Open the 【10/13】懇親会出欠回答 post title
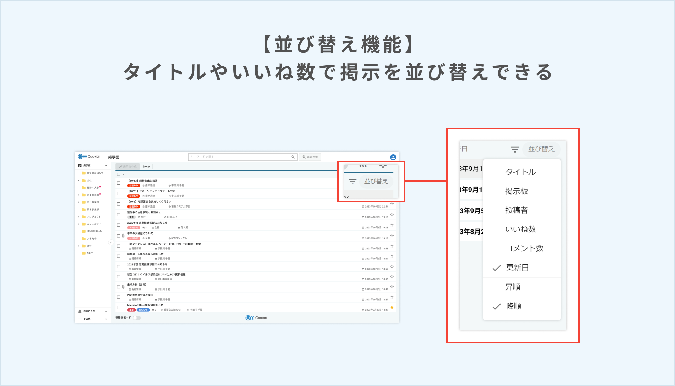The height and width of the screenshot is (386, 675). tap(143, 181)
